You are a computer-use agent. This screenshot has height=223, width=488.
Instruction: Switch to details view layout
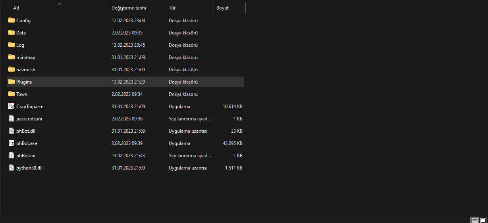coord(474,220)
